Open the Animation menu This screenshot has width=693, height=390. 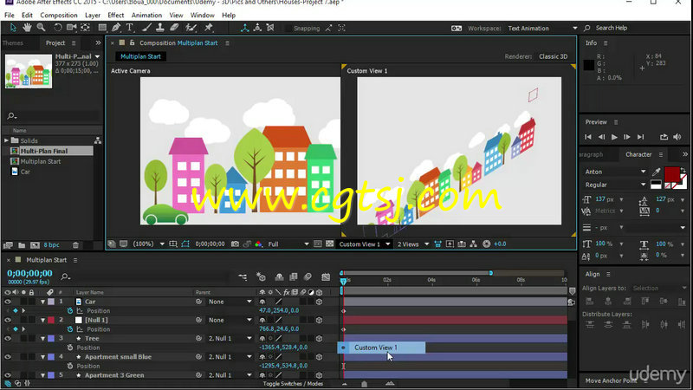pos(146,15)
